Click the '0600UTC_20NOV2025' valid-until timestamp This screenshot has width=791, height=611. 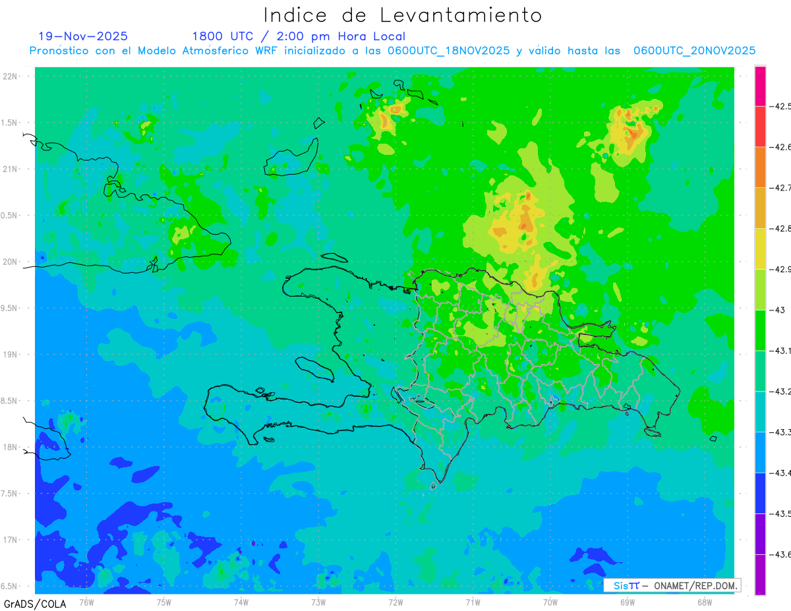[694, 51]
